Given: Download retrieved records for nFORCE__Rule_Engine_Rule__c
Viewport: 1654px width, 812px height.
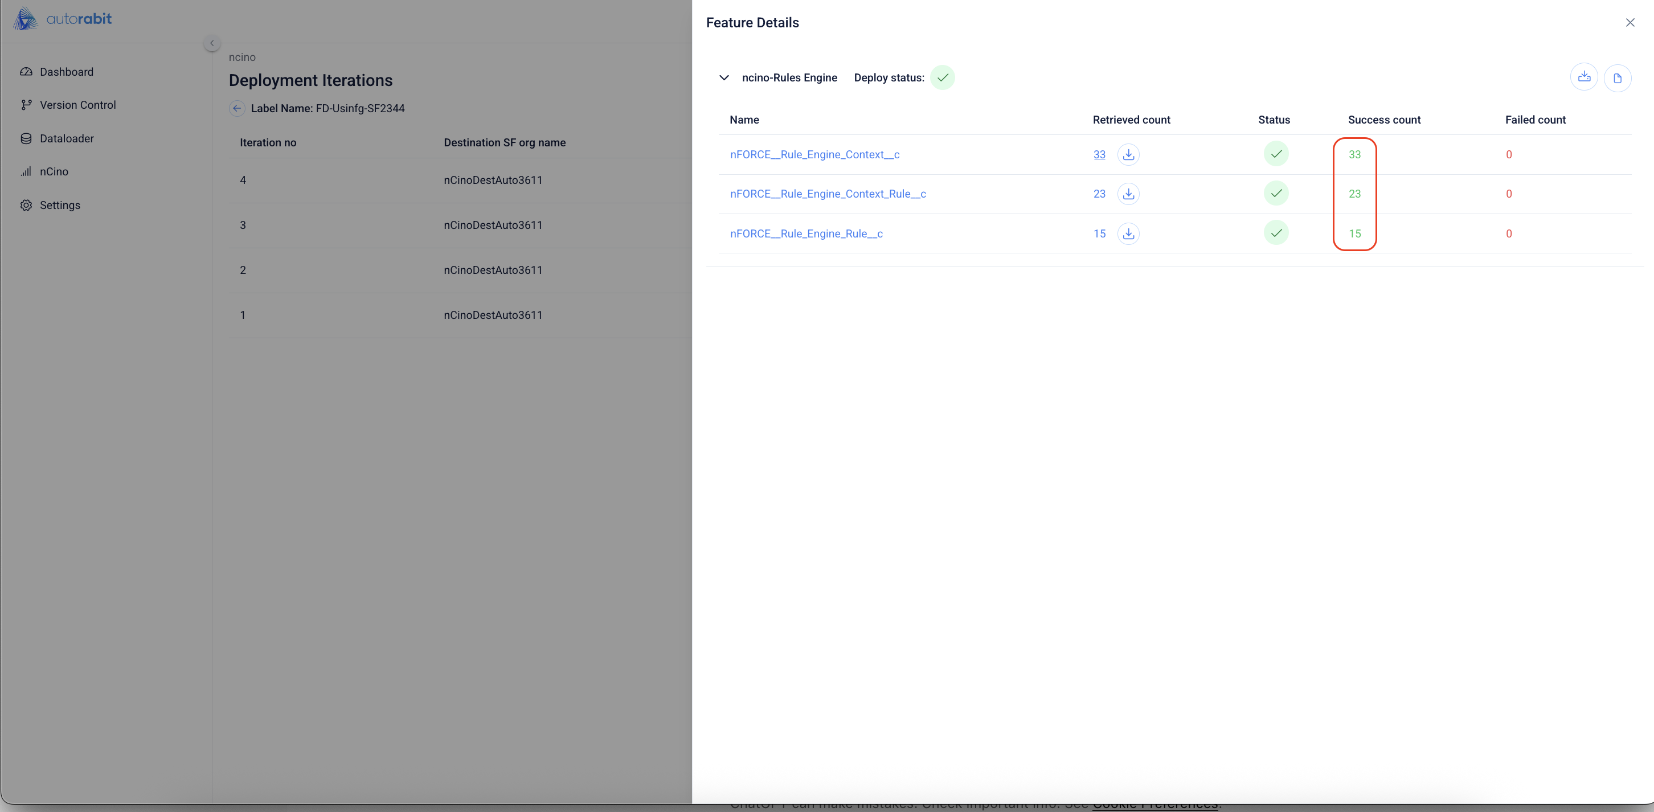Looking at the screenshot, I should (1128, 233).
